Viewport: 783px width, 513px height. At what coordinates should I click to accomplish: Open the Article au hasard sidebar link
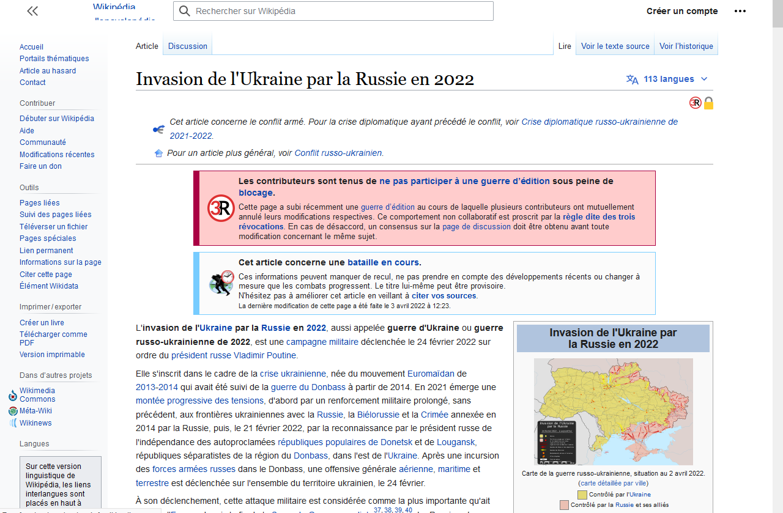point(48,71)
